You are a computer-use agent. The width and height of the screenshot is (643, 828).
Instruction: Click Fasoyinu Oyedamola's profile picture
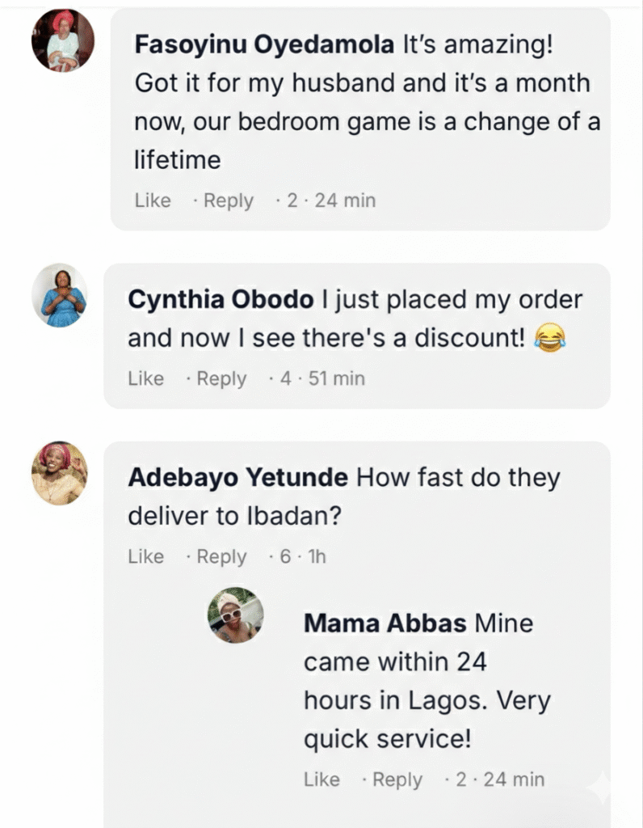63,40
